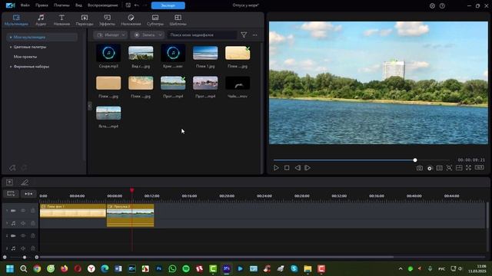Open settings gear in the title bar
Viewport: 492px width, 276px height.
click(x=432, y=5)
